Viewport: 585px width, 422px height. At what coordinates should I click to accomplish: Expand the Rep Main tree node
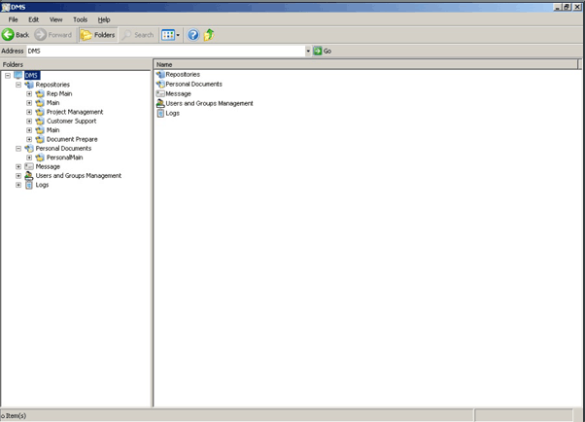29,93
